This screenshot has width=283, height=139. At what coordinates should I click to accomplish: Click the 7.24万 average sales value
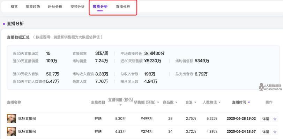click(x=102, y=61)
